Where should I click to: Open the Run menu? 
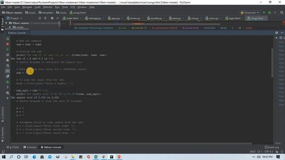[57, 7]
